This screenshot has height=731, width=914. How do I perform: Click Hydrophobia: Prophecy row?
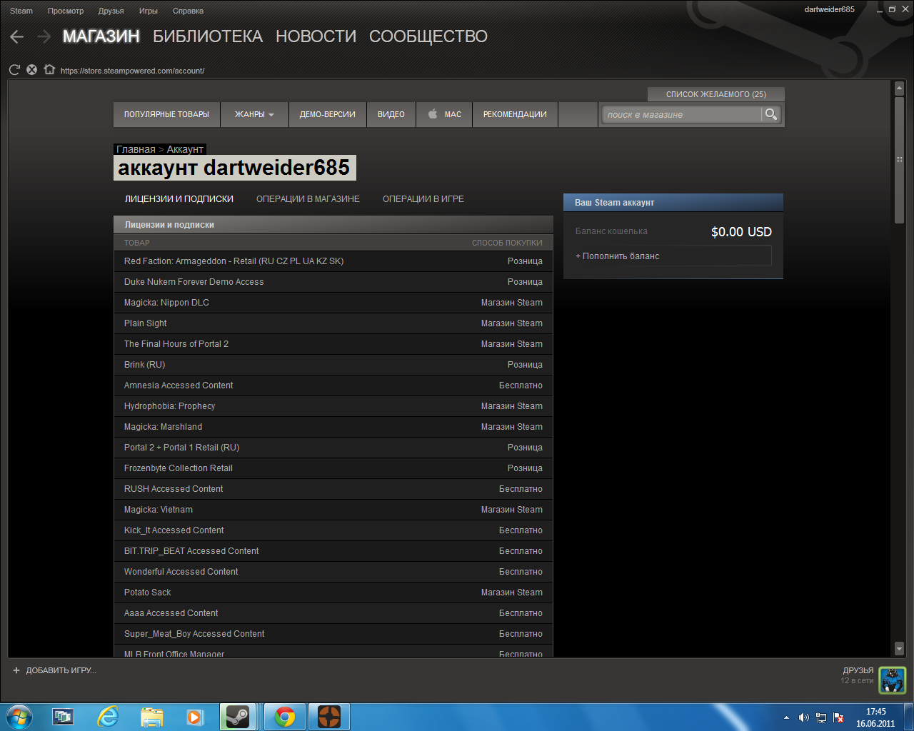333,406
